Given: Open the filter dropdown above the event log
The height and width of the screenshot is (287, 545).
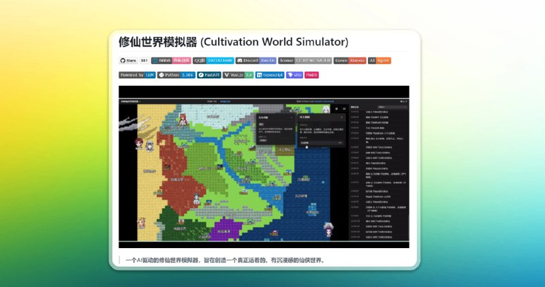Looking at the screenshot, I should tap(385, 108).
